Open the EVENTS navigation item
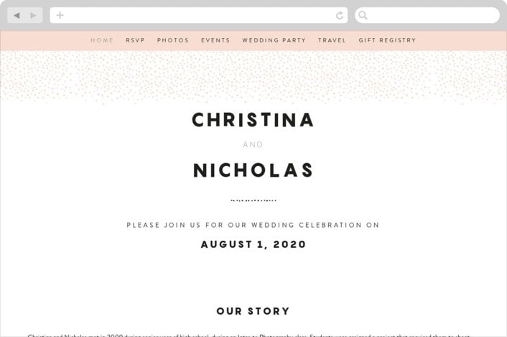507x337 pixels. [x=215, y=40]
